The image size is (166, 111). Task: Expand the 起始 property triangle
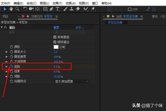[x=7, y=67]
